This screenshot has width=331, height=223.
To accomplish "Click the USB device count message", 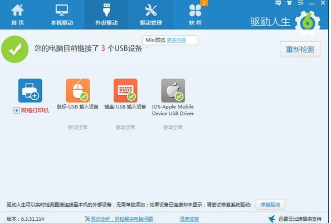I will (88, 49).
